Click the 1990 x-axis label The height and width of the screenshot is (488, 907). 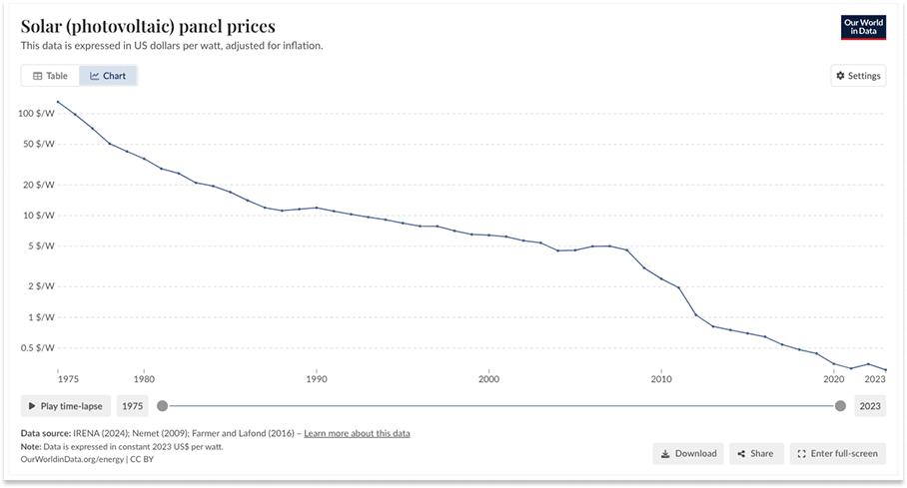click(x=317, y=379)
